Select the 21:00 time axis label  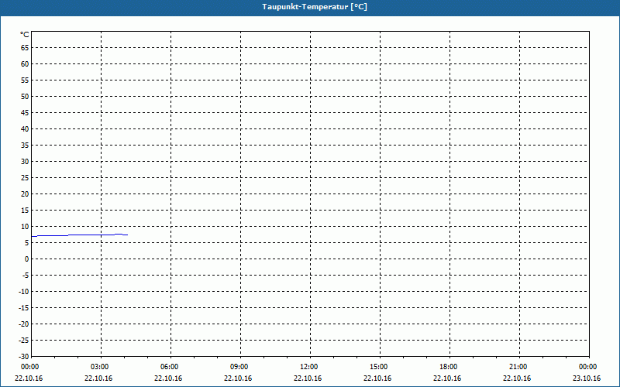coord(518,367)
